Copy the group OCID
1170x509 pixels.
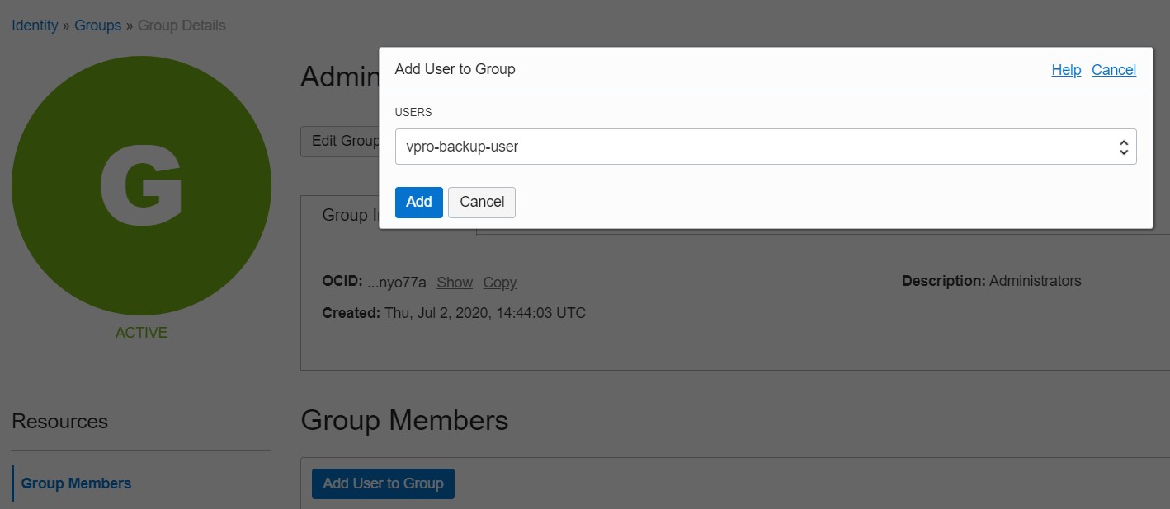499,283
